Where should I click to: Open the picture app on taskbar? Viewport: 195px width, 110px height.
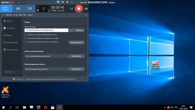(x=39, y=107)
